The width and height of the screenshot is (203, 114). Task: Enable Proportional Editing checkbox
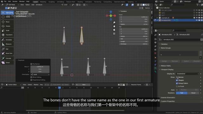pyautogui.click(x=31, y=80)
